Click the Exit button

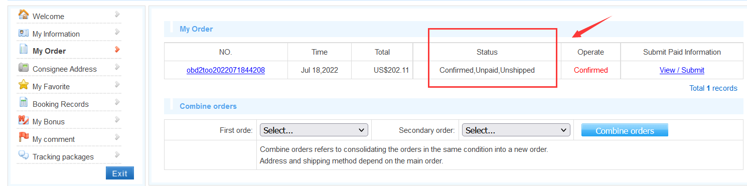pyautogui.click(x=120, y=173)
